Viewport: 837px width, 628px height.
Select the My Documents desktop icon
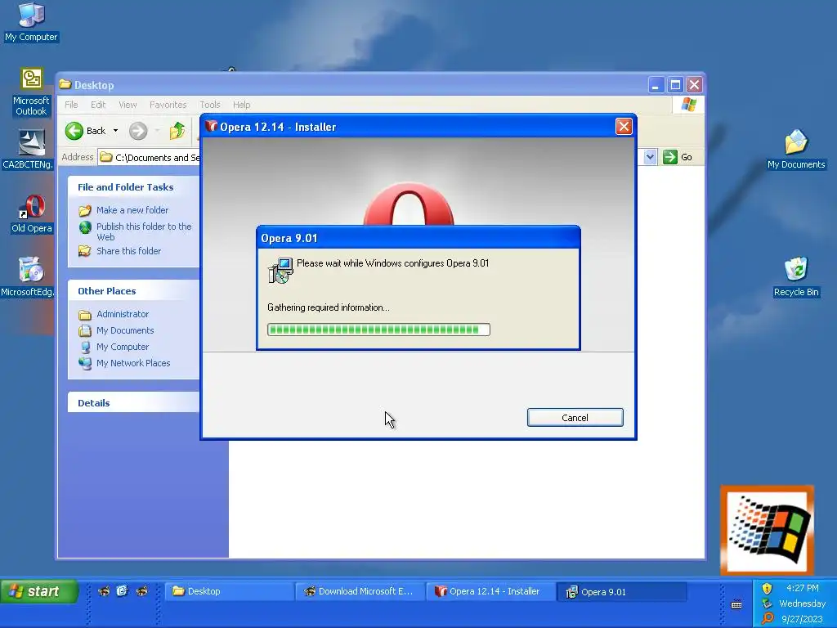click(796, 149)
